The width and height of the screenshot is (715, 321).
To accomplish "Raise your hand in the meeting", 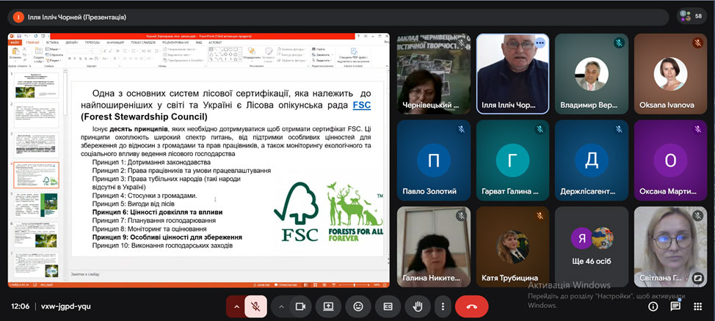I will (x=417, y=306).
